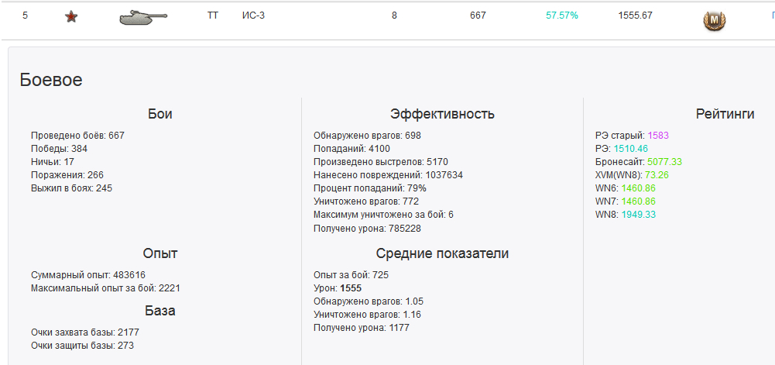This screenshot has width=775, height=365.
Task: Click the РЭ старый value 1583
Action: [658, 136]
